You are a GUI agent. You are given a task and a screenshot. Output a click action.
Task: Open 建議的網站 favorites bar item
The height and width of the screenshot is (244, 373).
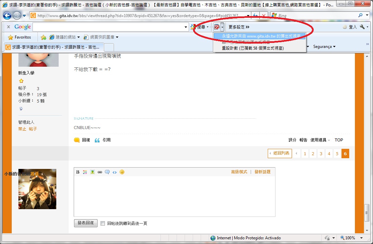[x=64, y=37]
